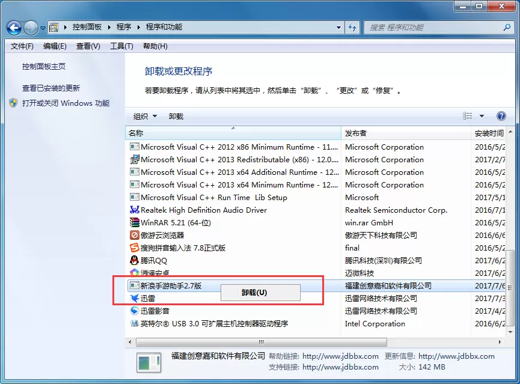Select Visual C++ 2013 x64 Minimum Runtime icon

tap(134, 184)
